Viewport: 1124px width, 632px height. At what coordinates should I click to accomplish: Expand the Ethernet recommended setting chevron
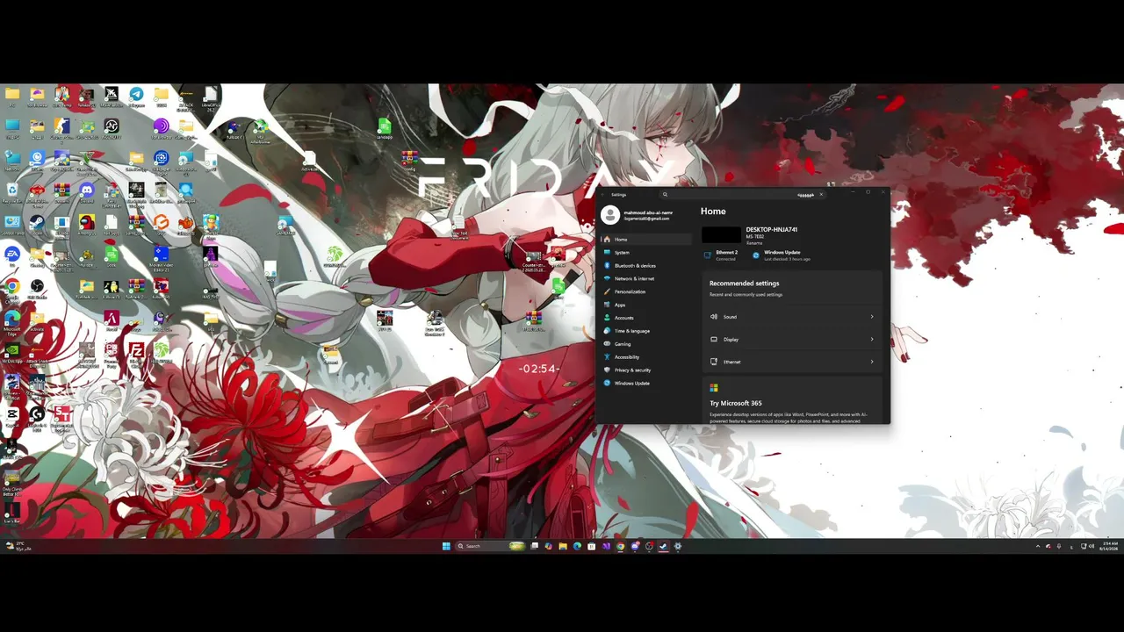[872, 362]
